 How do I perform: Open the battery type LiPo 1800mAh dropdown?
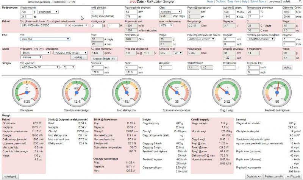click(44, 25)
